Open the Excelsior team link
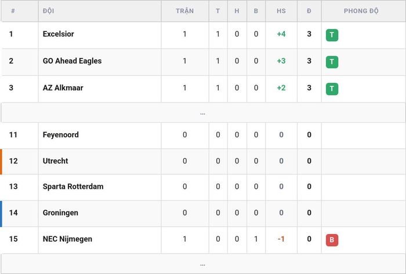The image size is (406, 274). pos(58,34)
